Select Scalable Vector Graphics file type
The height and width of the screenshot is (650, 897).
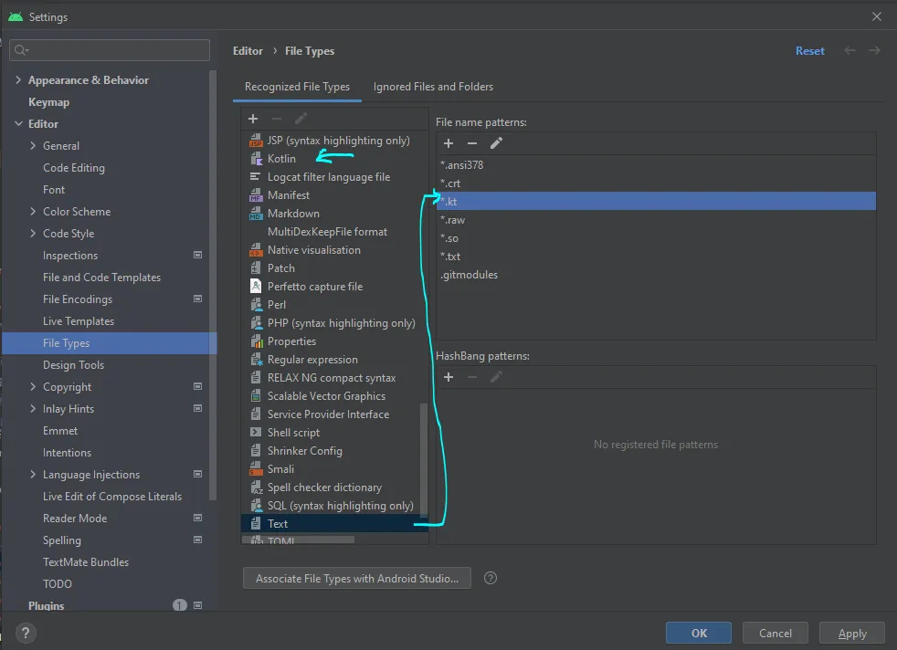click(x=334, y=396)
